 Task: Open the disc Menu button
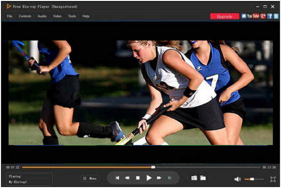[x=90, y=179]
